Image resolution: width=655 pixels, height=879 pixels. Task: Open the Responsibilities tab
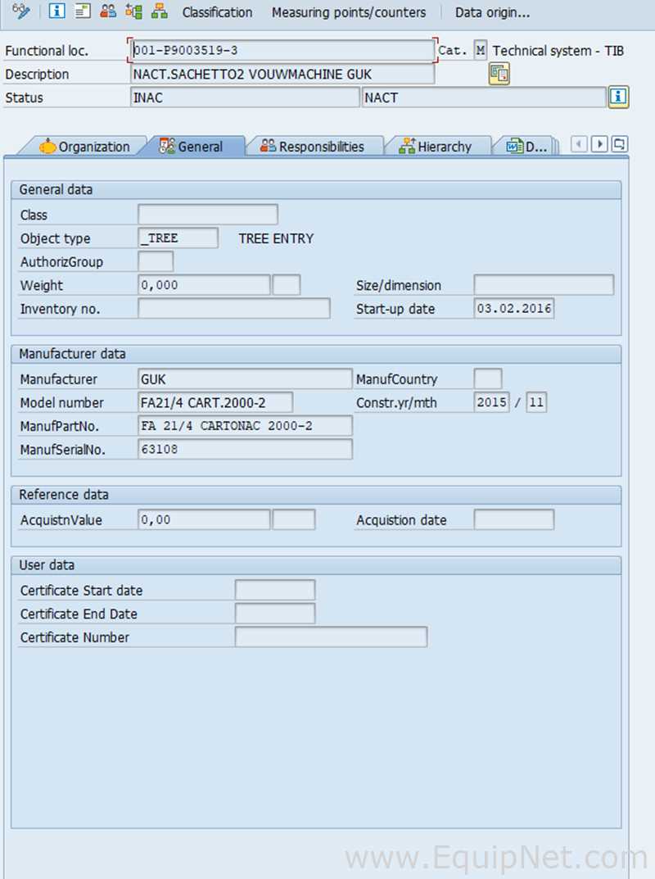312,147
